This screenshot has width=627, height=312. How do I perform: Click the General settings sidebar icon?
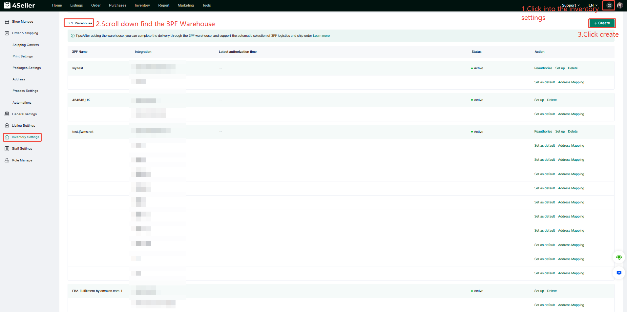coord(7,114)
